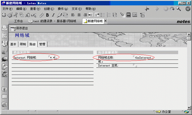Open the 文件 menu
This screenshot has height=115, width=192.
pos(7,9)
